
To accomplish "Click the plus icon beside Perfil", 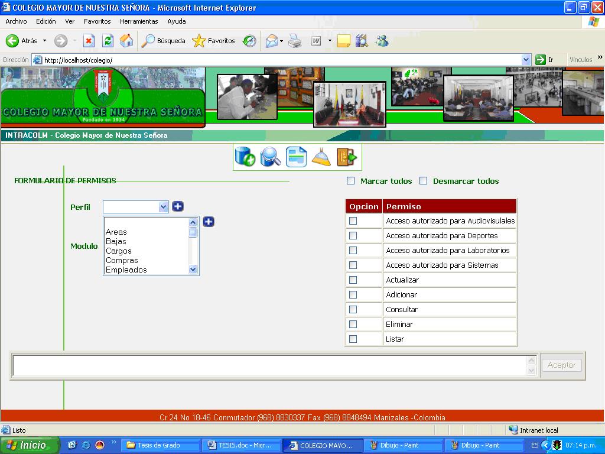I will pyautogui.click(x=178, y=206).
